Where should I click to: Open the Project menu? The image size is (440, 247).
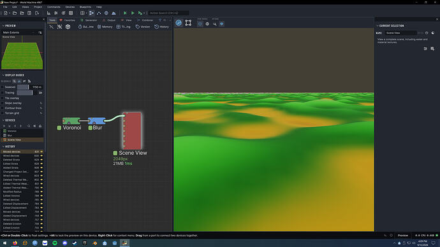pyautogui.click(x=38, y=7)
